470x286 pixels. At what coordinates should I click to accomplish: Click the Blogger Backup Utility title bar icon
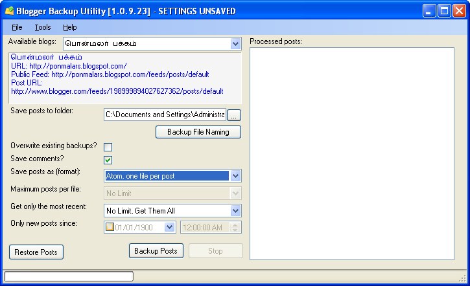pyautogui.click(x=10, y=11)
